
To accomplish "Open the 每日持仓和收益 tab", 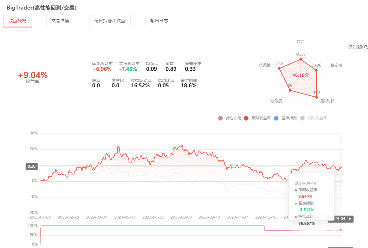I will 110,21.
